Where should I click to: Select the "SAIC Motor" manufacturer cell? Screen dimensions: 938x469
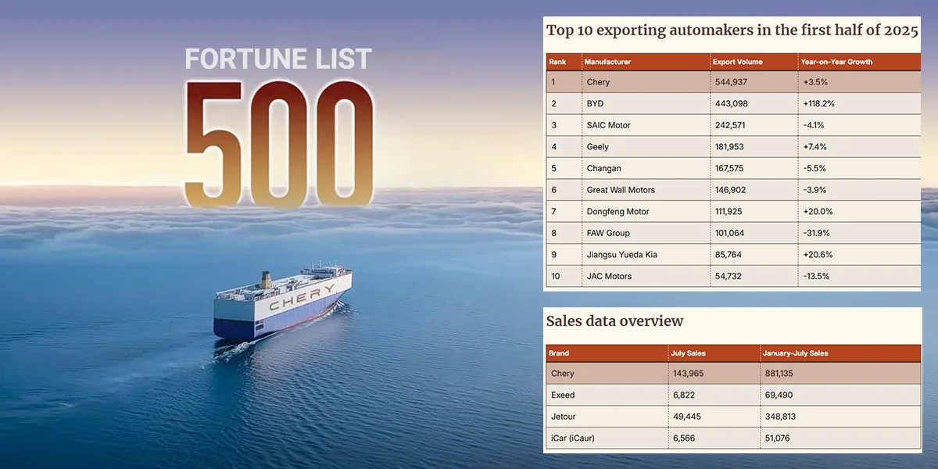point(608,125)
